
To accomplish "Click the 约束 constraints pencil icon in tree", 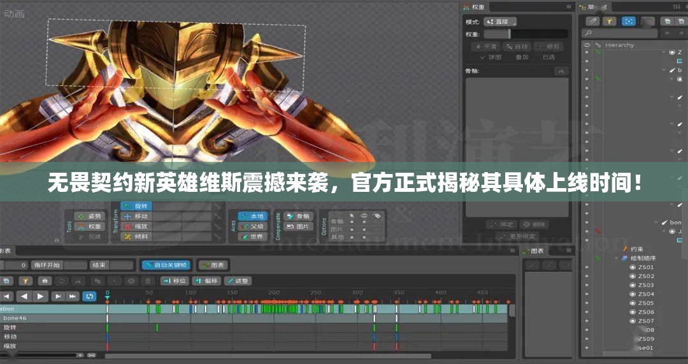I will point(626,249).
